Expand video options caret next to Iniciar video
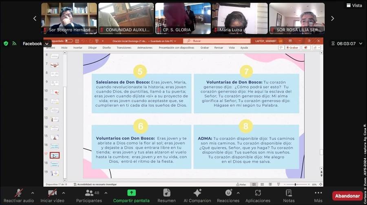This screenshot has height=205, width=367. (x=64, y=193)
